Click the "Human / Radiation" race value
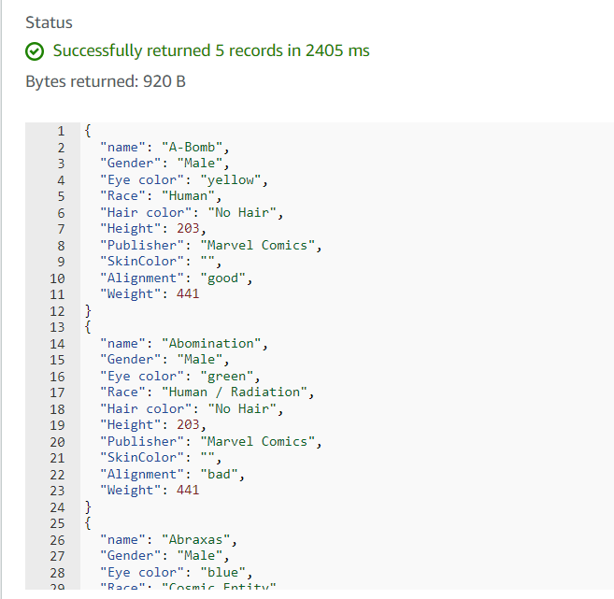 point(231,392)
